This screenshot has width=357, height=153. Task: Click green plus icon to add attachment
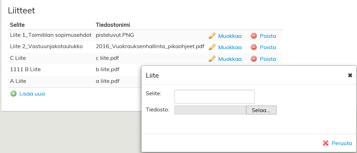click(13, 94)
